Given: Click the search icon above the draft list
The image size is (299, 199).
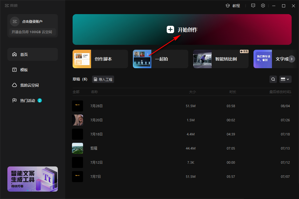Looking at the screenshot, I should click(273, 80).
